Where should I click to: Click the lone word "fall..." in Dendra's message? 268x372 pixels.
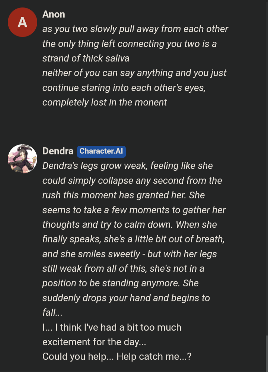tap(52, 313)
